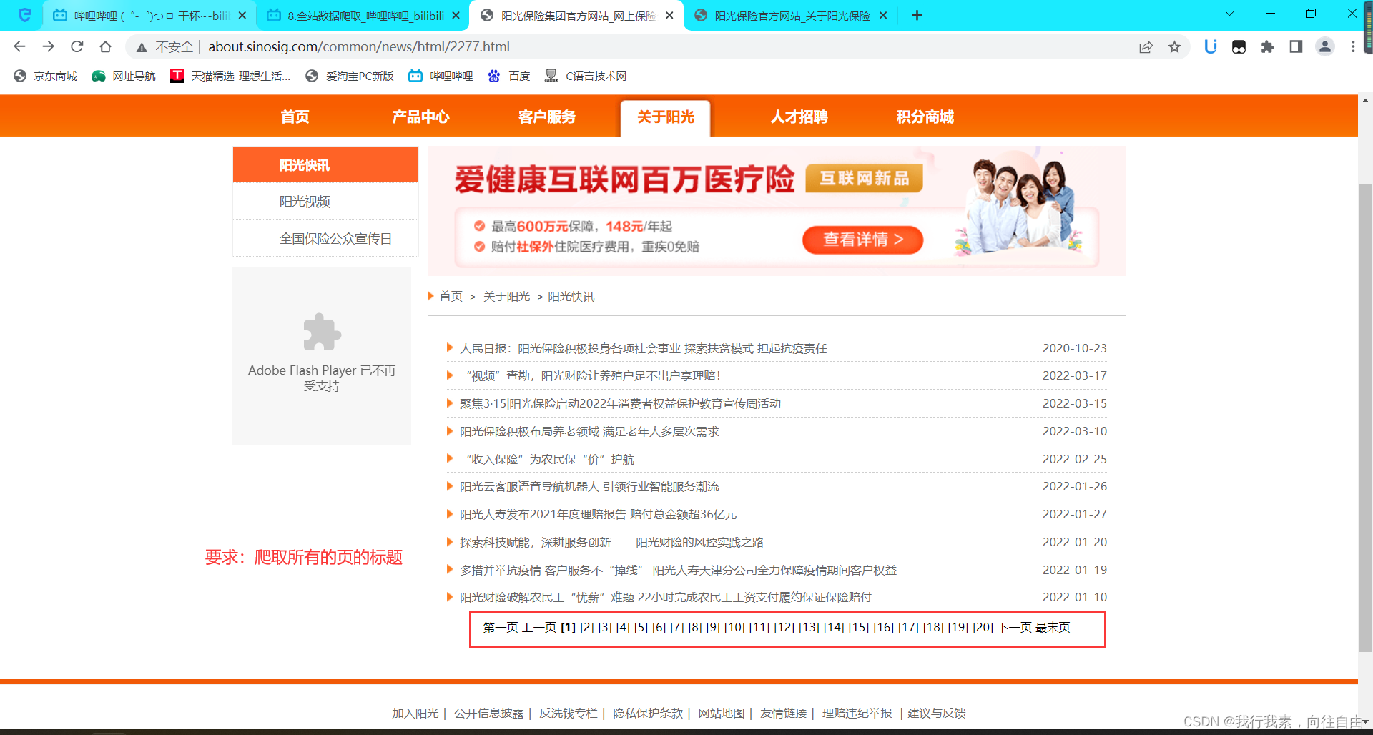Select 全国保险公众宣传日 in the sidebar
1373x735 pixels.
pos(325,238)
